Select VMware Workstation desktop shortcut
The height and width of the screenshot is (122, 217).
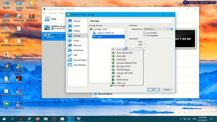(x=19, y=56)
